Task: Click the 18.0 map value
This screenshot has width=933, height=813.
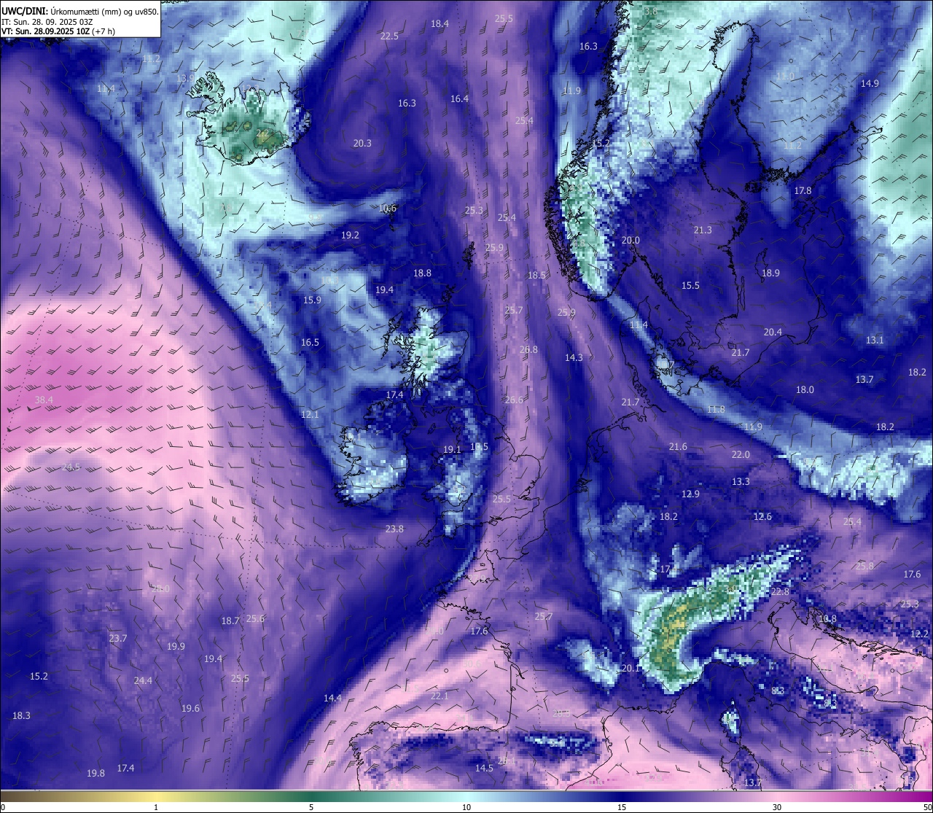Action: pos(805,390)
